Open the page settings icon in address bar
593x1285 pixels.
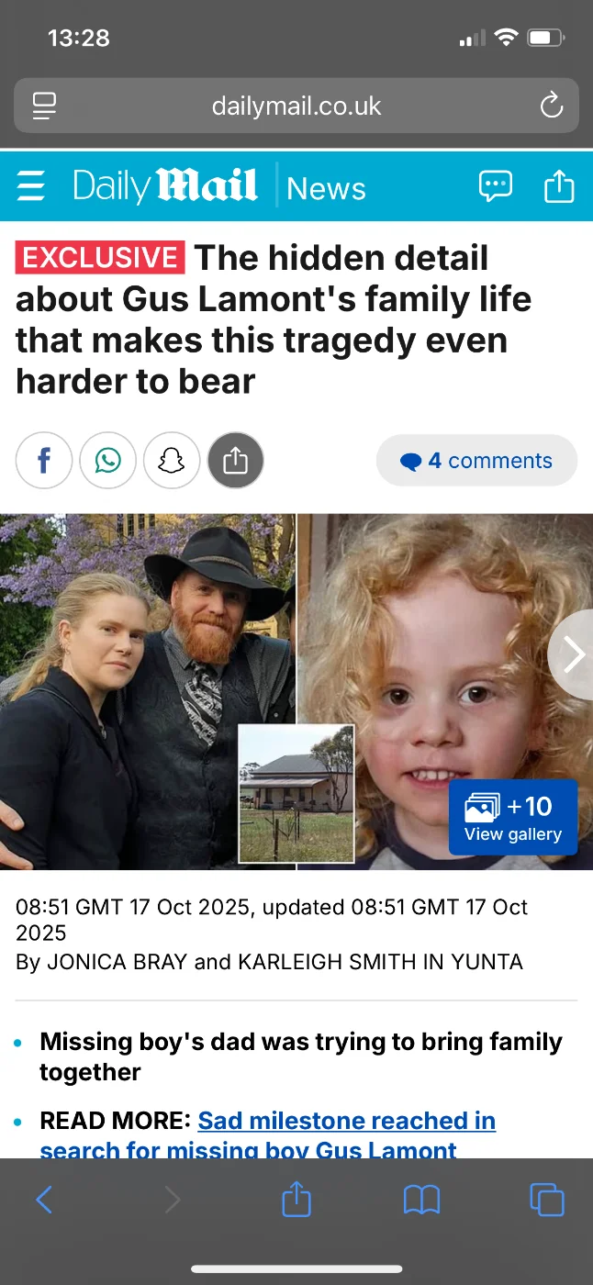44,106
